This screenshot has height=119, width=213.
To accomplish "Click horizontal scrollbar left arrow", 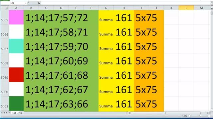I will 129,113.
